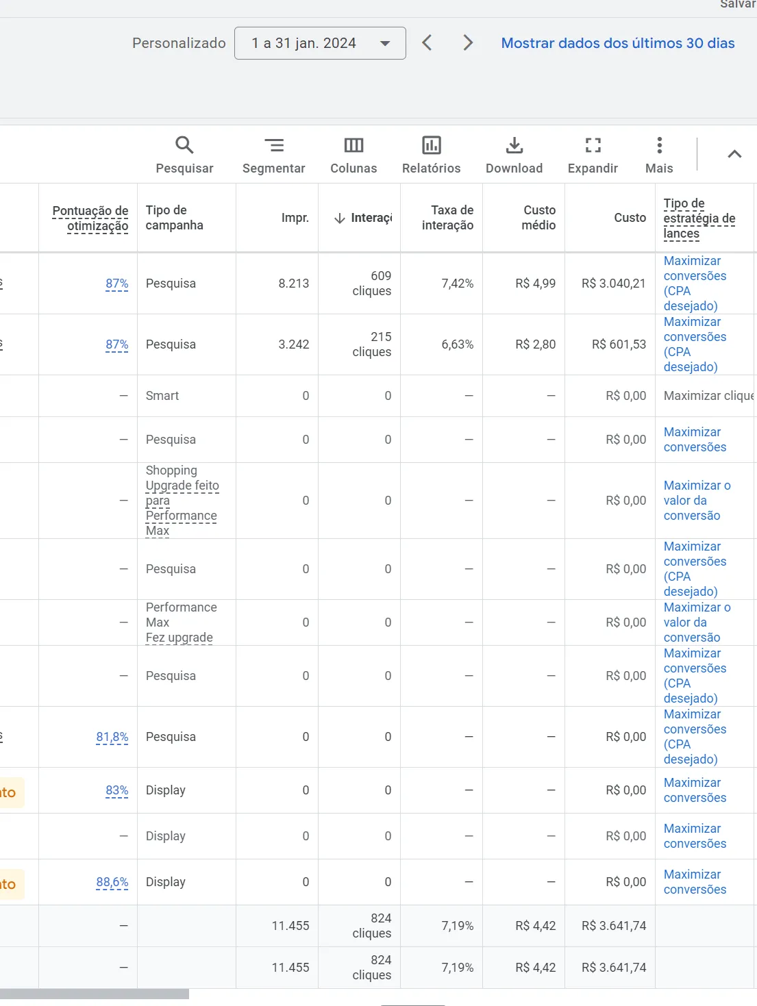The width and height of the screenshot is (757, 1006).
Task: Open the Mais three-dot menu
Action: (659, 145)
